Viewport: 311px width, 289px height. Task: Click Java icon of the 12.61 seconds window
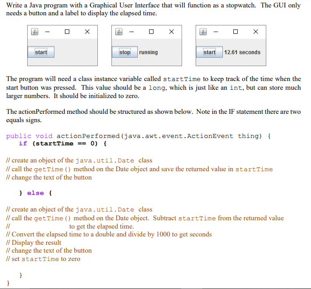click(203, 32)
